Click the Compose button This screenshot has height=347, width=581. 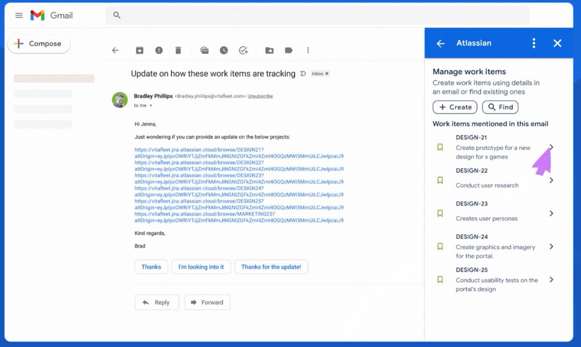[39, 43]
